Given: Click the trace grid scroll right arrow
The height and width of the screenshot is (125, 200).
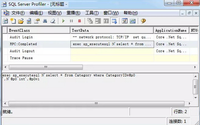Looking at the screenshot, I should point(195,67).
